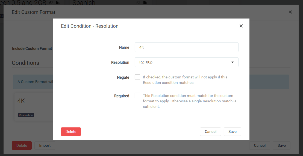Click into the Name field containing 4K

[186, 47]
